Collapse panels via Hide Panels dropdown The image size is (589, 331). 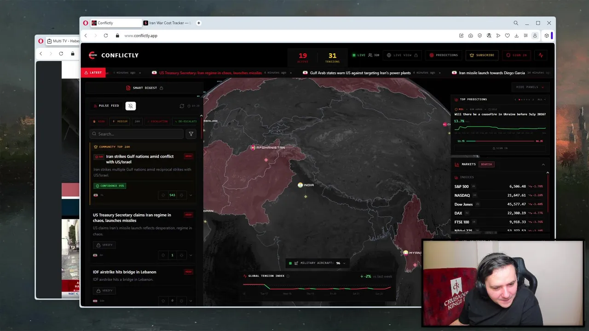point(530,87)
